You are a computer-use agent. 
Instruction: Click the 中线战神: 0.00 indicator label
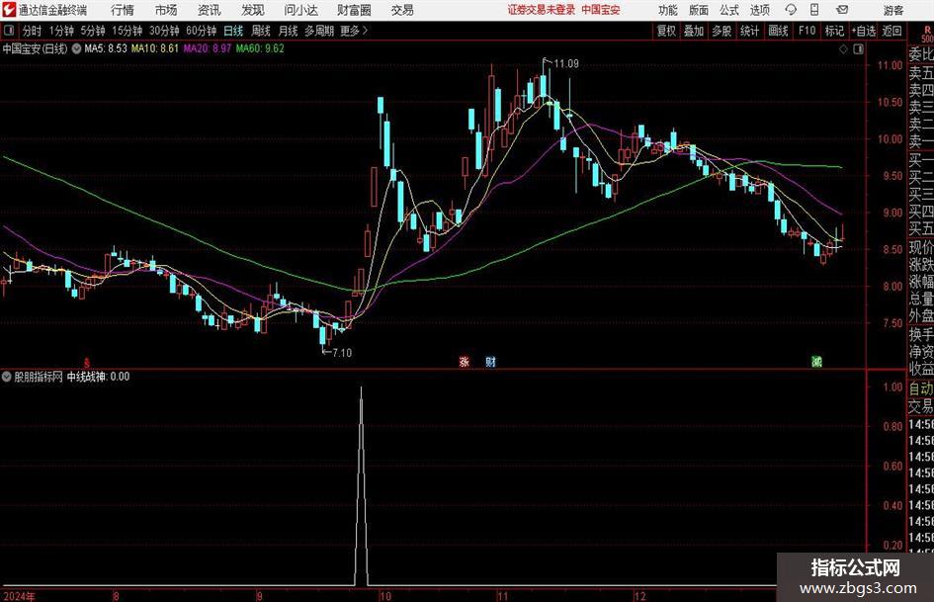(98, 377)
